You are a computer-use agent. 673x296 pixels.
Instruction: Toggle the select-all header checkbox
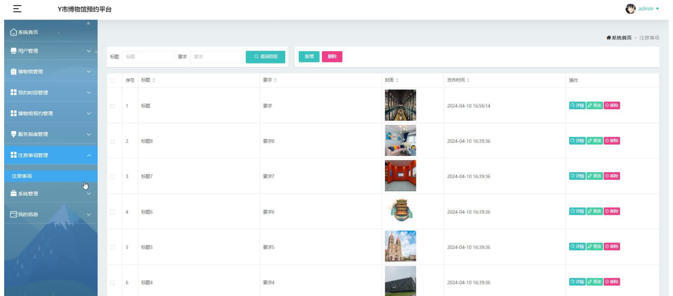112,80
